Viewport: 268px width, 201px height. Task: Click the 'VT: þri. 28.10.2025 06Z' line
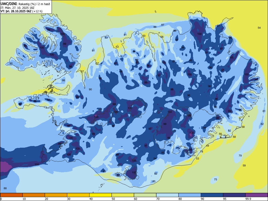click(x=16, y=11)
